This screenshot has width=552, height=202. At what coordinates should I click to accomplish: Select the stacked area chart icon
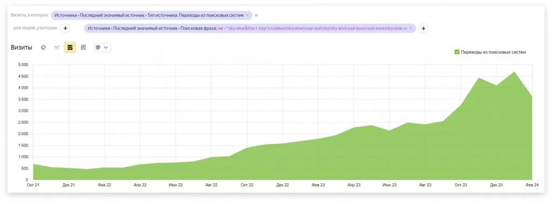click(70, 47)
